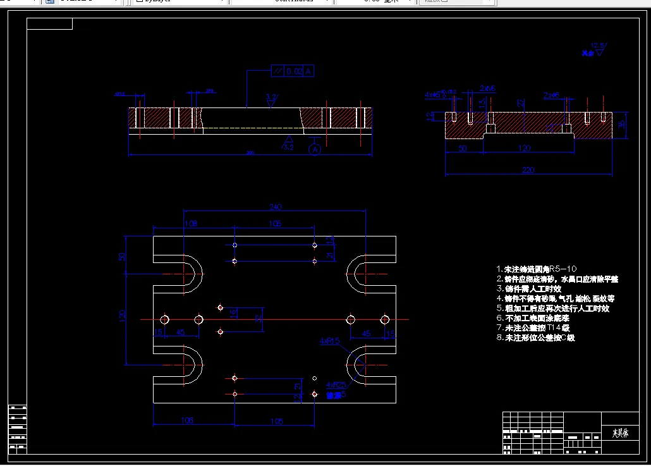Viewport: 651px width, 466px height.
Task: Select the 2xM6 thread callout
Action: (487, 89)
